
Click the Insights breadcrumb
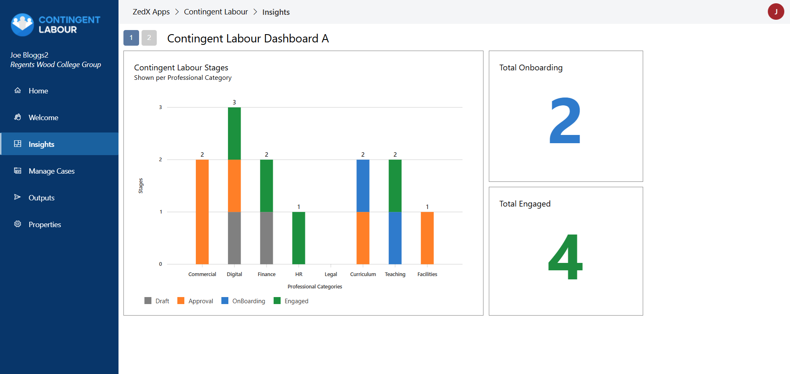coord(276,12)
